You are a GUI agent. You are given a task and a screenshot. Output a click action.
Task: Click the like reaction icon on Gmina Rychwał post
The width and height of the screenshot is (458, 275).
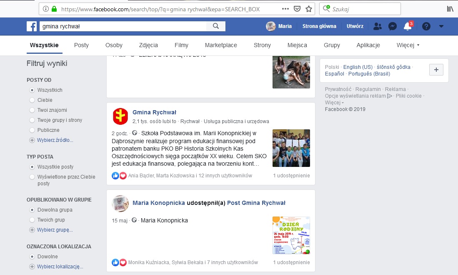coord(115,176)
